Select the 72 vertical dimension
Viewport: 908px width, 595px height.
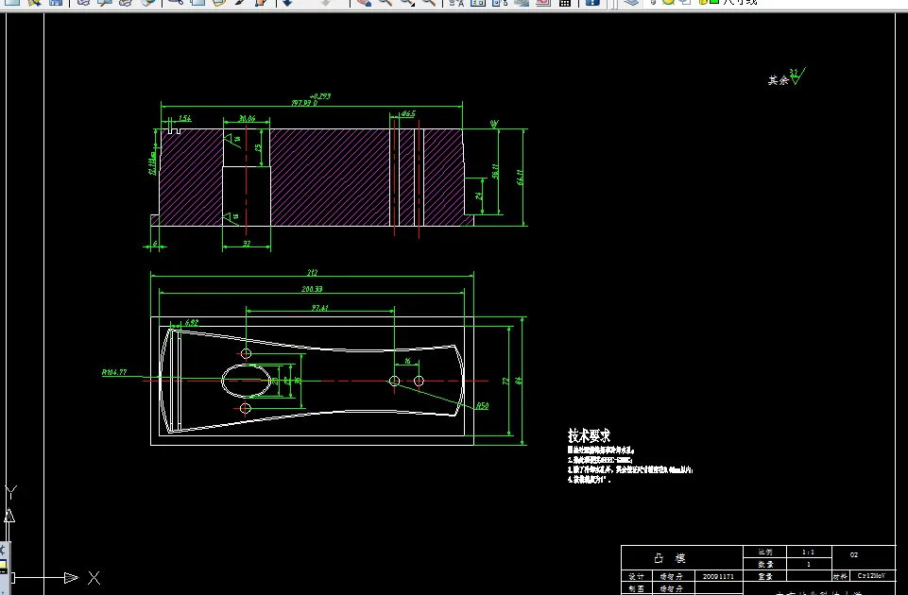pyautogui.click(x=505, y=381)
